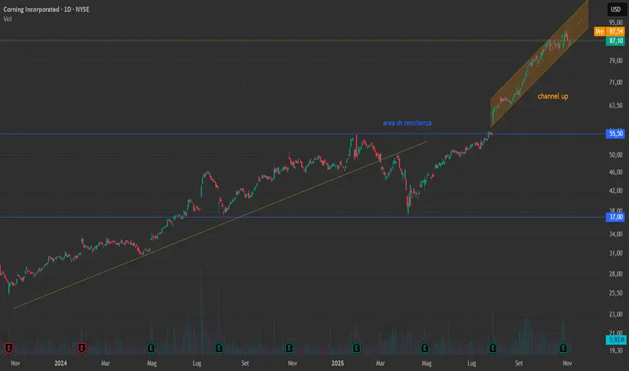This screenshot has height=371, width=629.
Task: Click the earnings marker above Nov 2024
Action: pos(289,347)
